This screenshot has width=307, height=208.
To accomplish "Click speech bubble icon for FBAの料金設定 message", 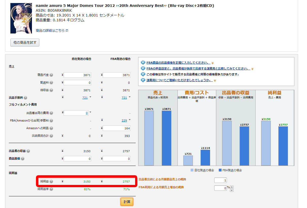I will (143, 68).
